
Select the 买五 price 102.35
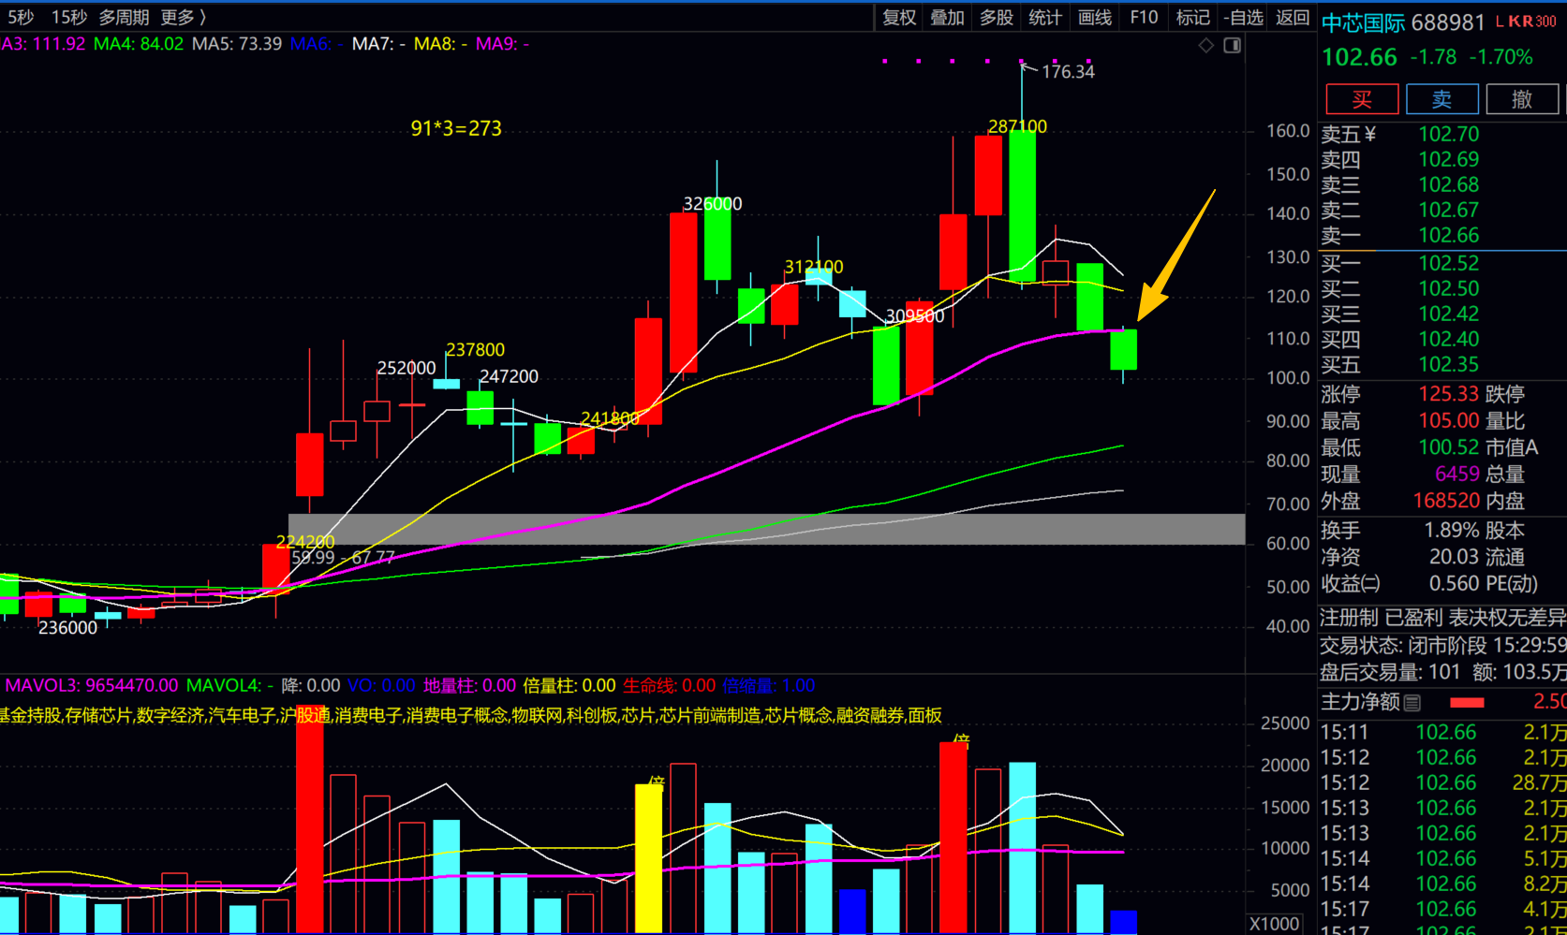pos(1448,365)
